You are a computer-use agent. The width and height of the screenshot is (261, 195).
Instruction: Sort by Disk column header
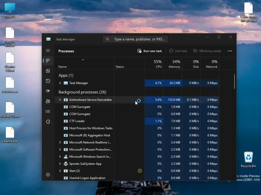click(x=191, y=63)
